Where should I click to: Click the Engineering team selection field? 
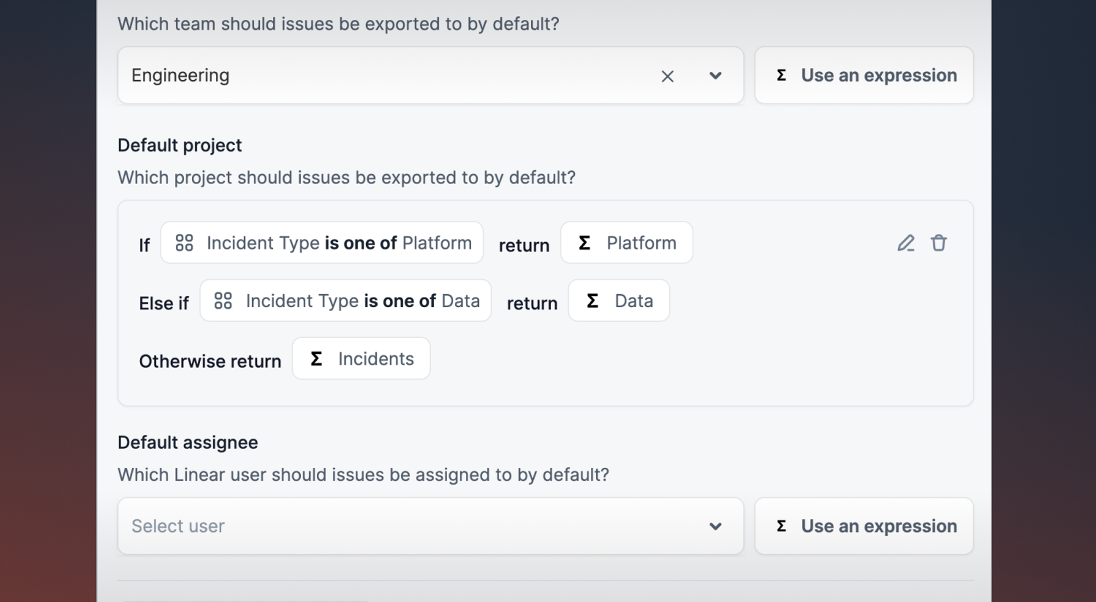(x=384, y=76)
